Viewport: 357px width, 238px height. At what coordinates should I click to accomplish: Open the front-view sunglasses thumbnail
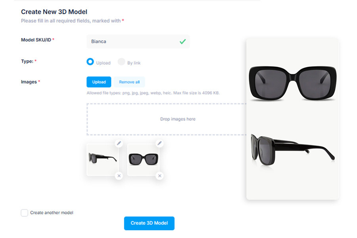143,159
